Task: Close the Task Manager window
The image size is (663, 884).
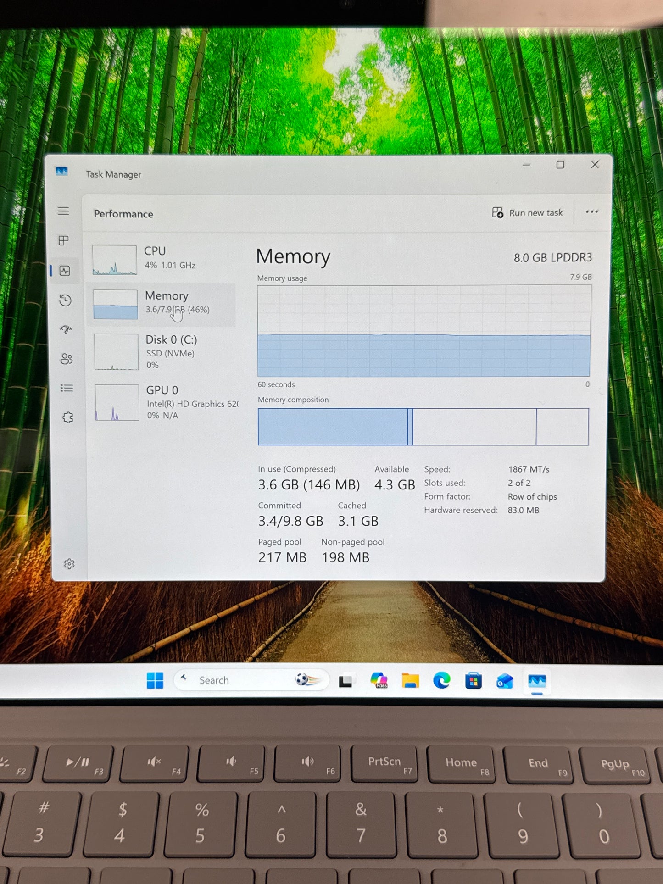Action: click(x=595, y=164)
